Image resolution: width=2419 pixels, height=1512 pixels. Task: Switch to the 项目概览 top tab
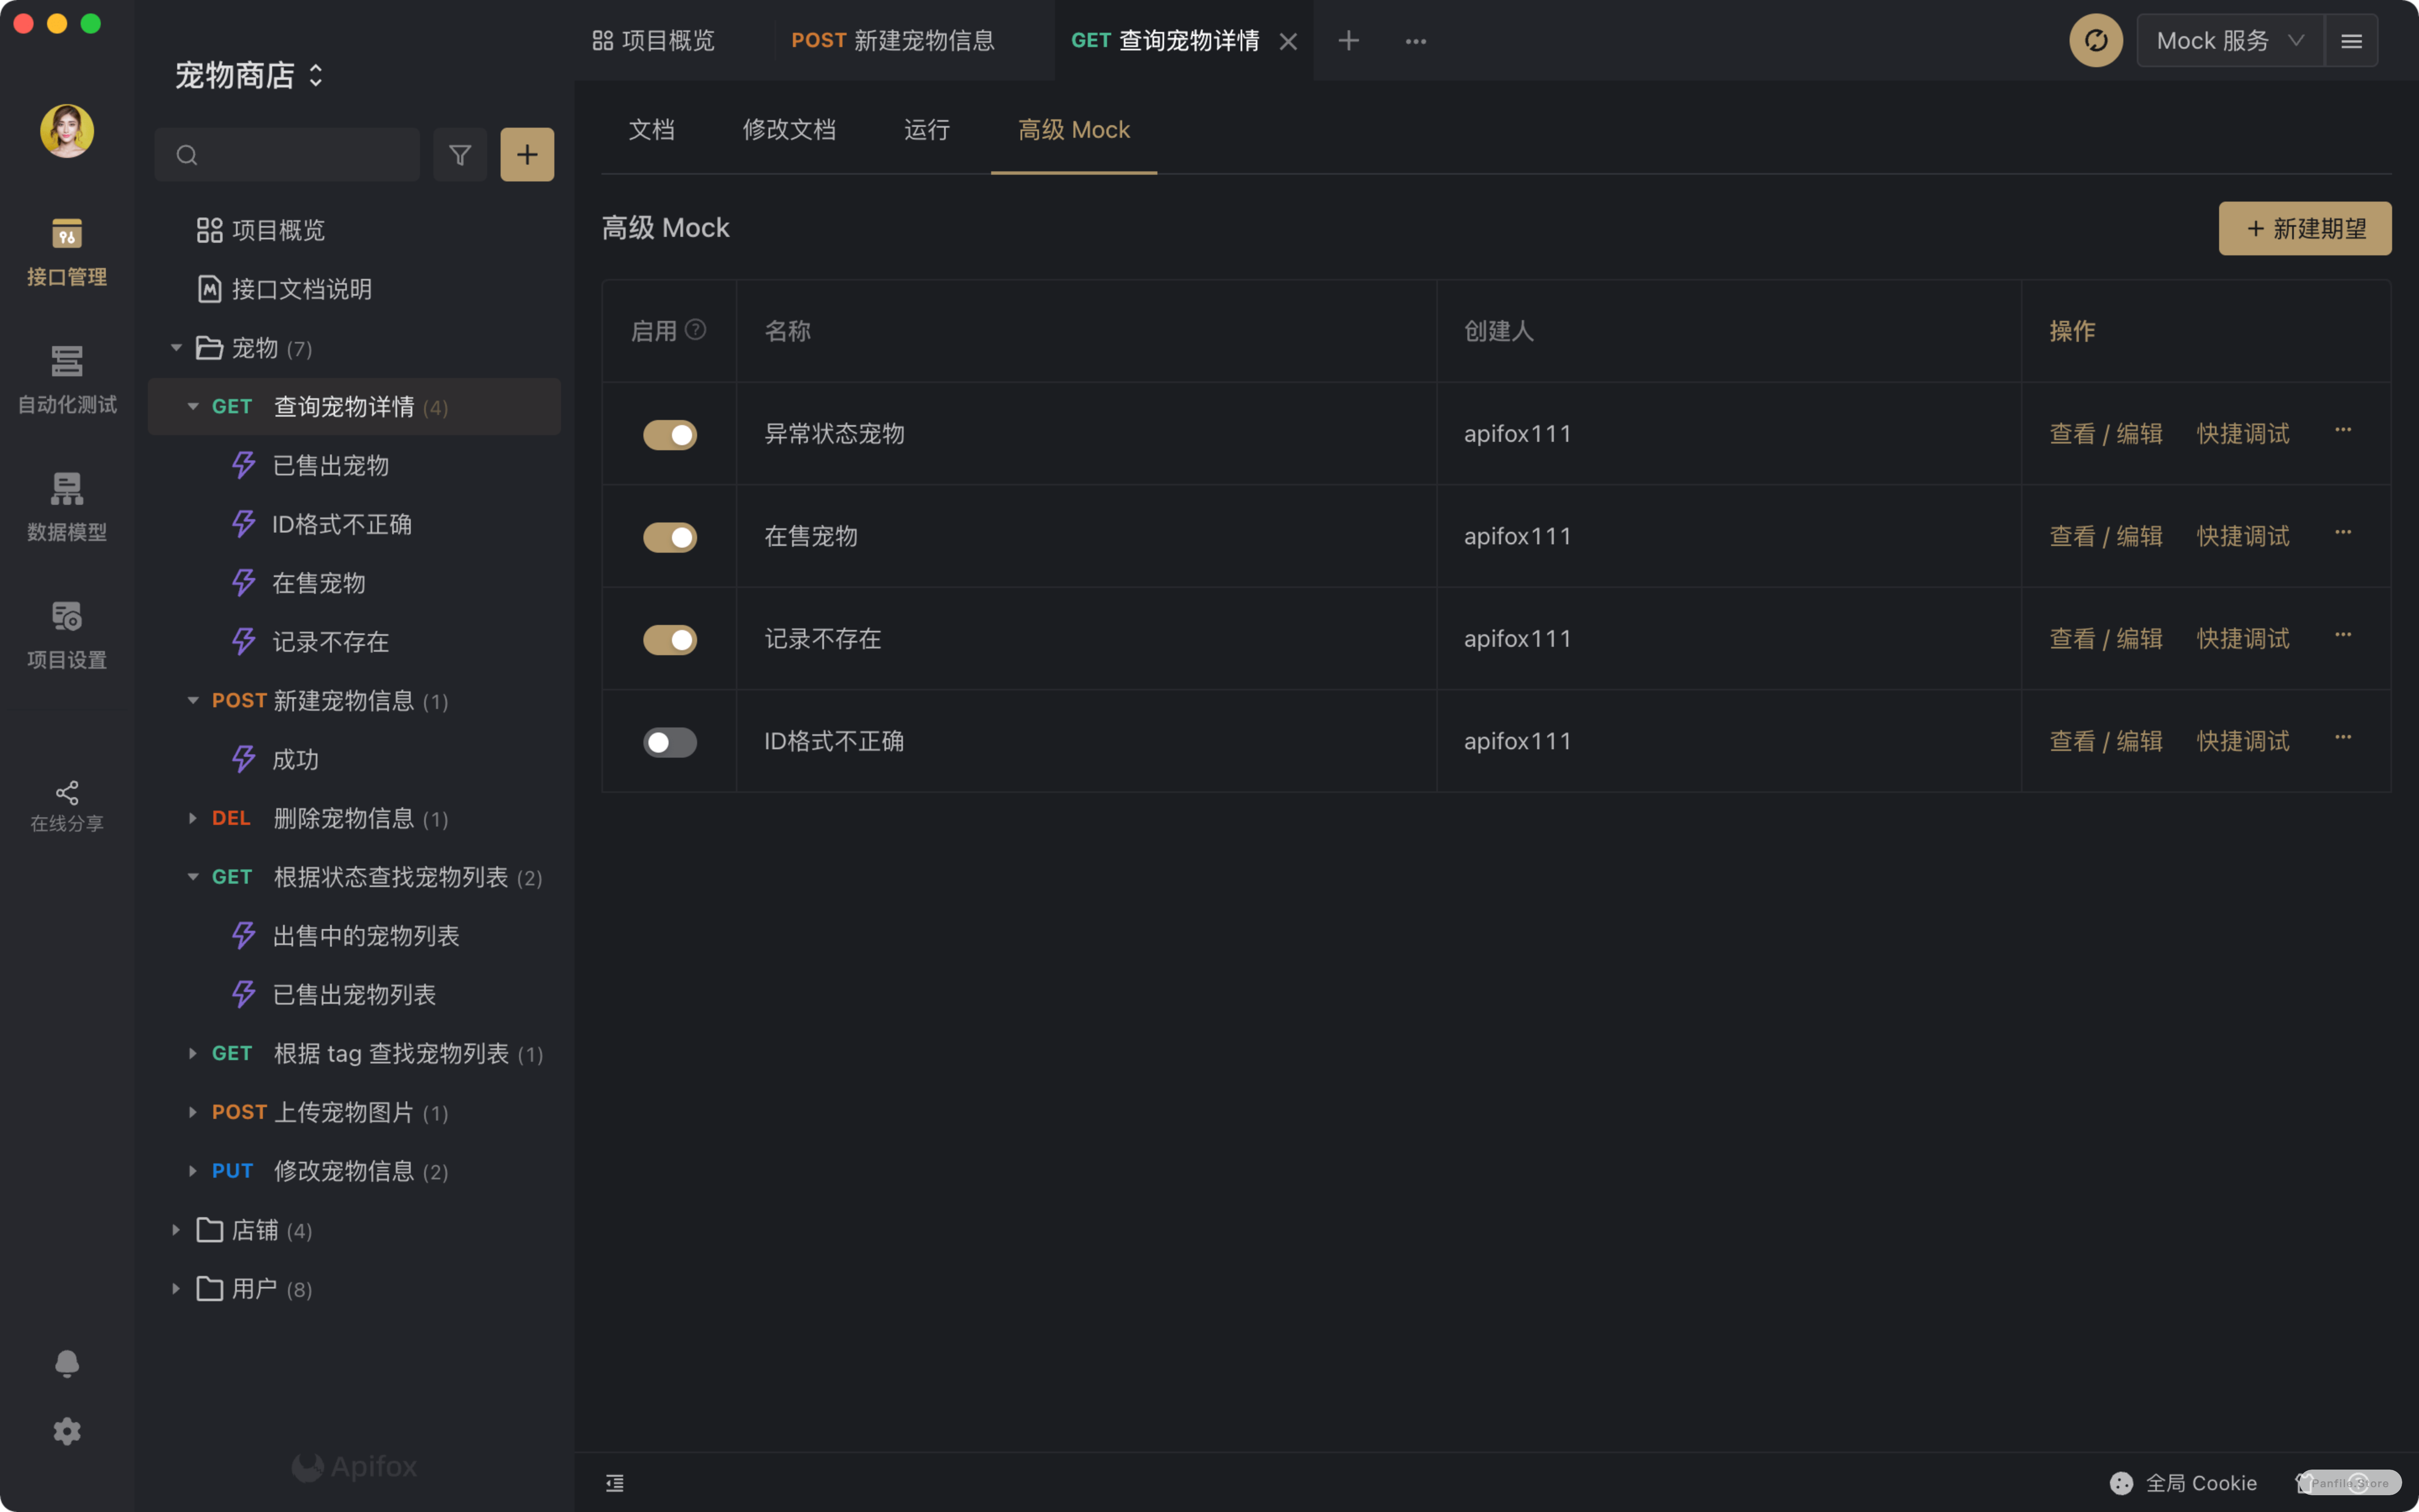click(654, 41)
